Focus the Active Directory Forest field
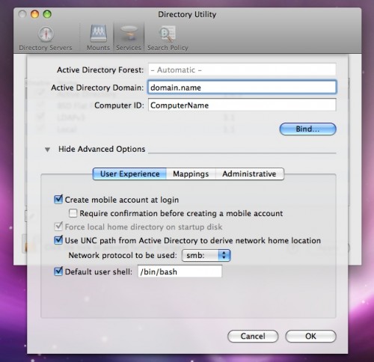The height and width of the screenshot is (362, 374). pyautogui.click(x=242, y=70)
